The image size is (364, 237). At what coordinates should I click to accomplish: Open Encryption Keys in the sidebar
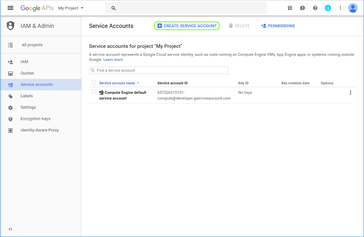point(35,119)
